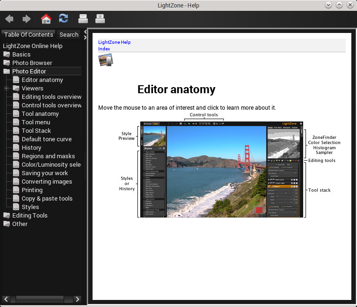Click the main Golden Gate photo in the diagram
Image resolution: width=357 pixels, height=307 pixels.
pos(217,172)
